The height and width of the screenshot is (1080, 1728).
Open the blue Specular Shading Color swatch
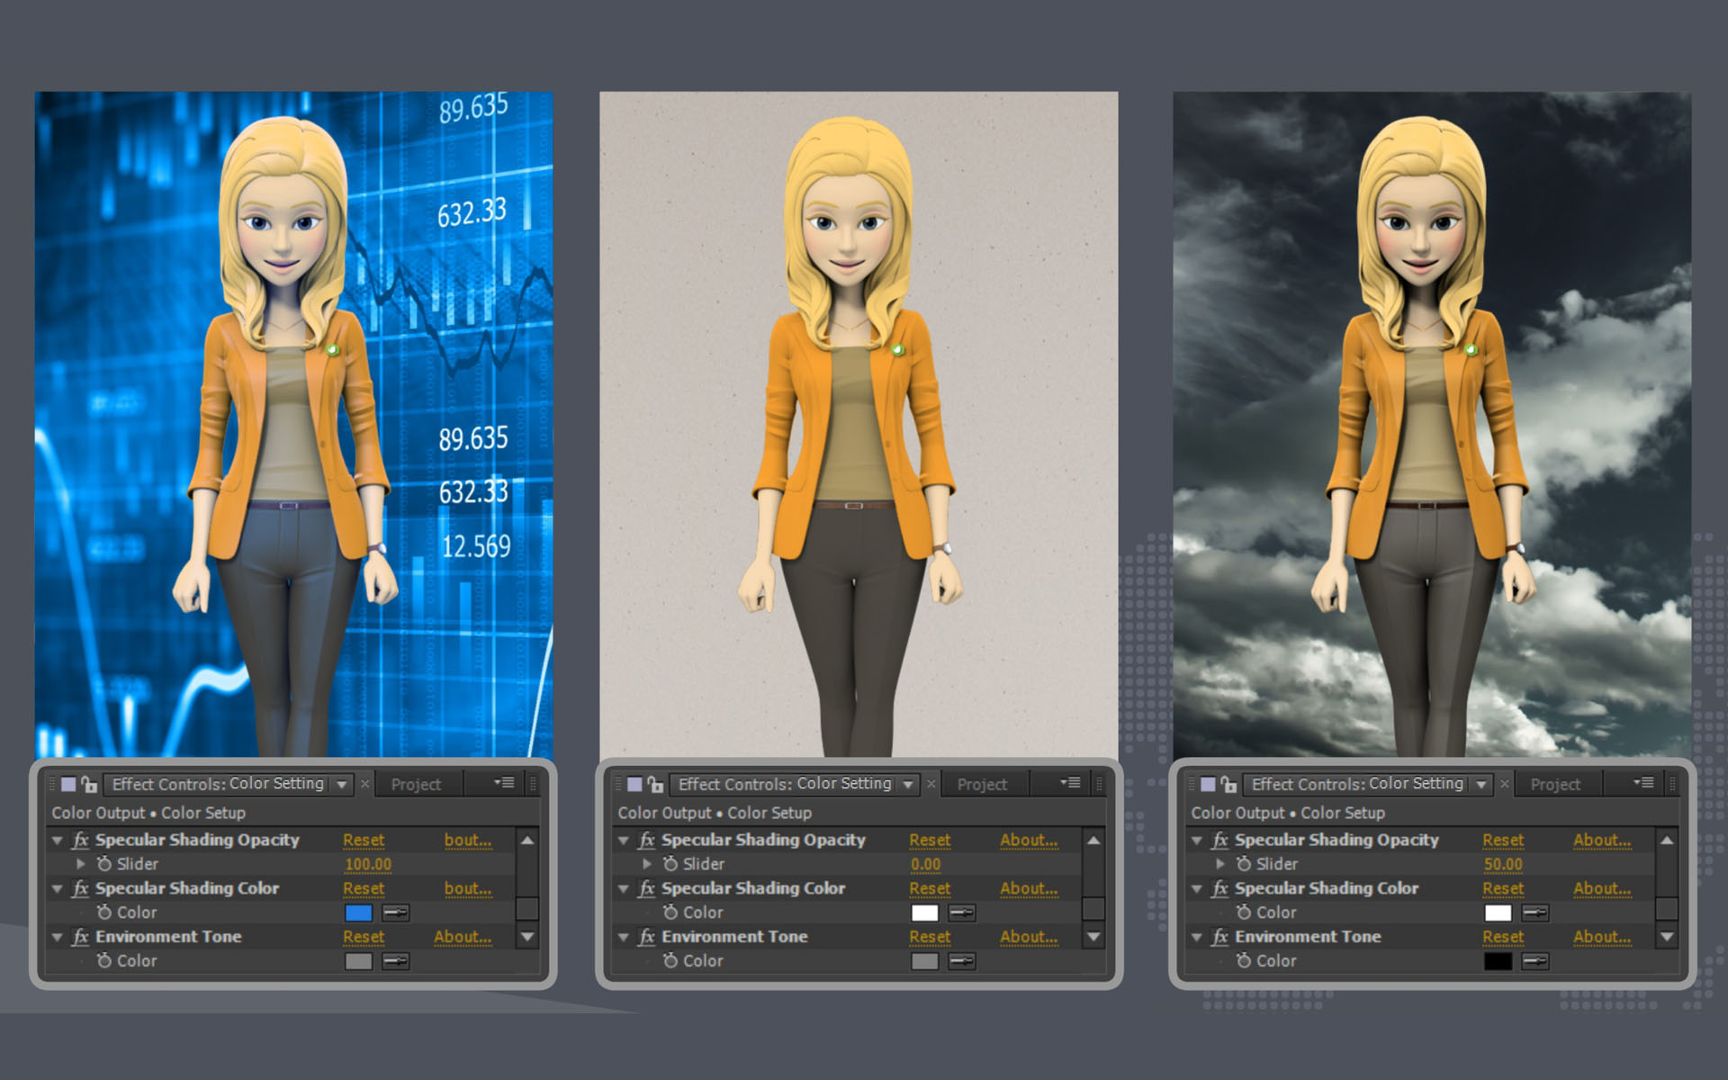[358, 913]
